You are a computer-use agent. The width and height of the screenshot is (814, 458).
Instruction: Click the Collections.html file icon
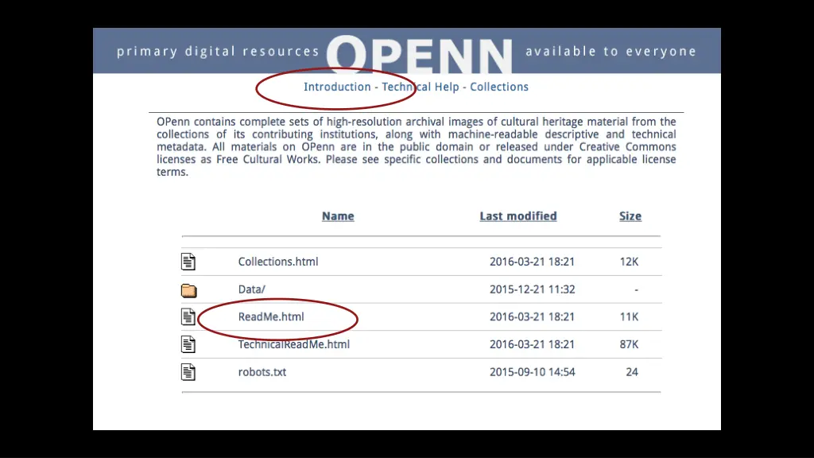188,262
